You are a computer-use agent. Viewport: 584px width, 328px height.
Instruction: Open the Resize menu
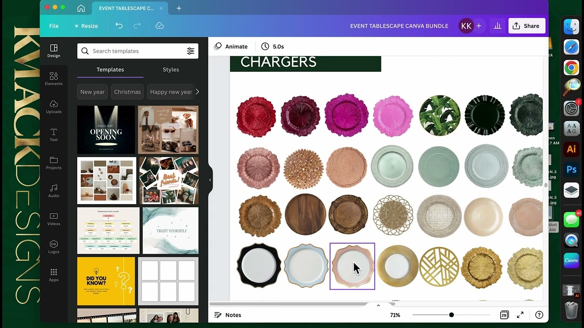pyautogui.click(x=86, y=26)
